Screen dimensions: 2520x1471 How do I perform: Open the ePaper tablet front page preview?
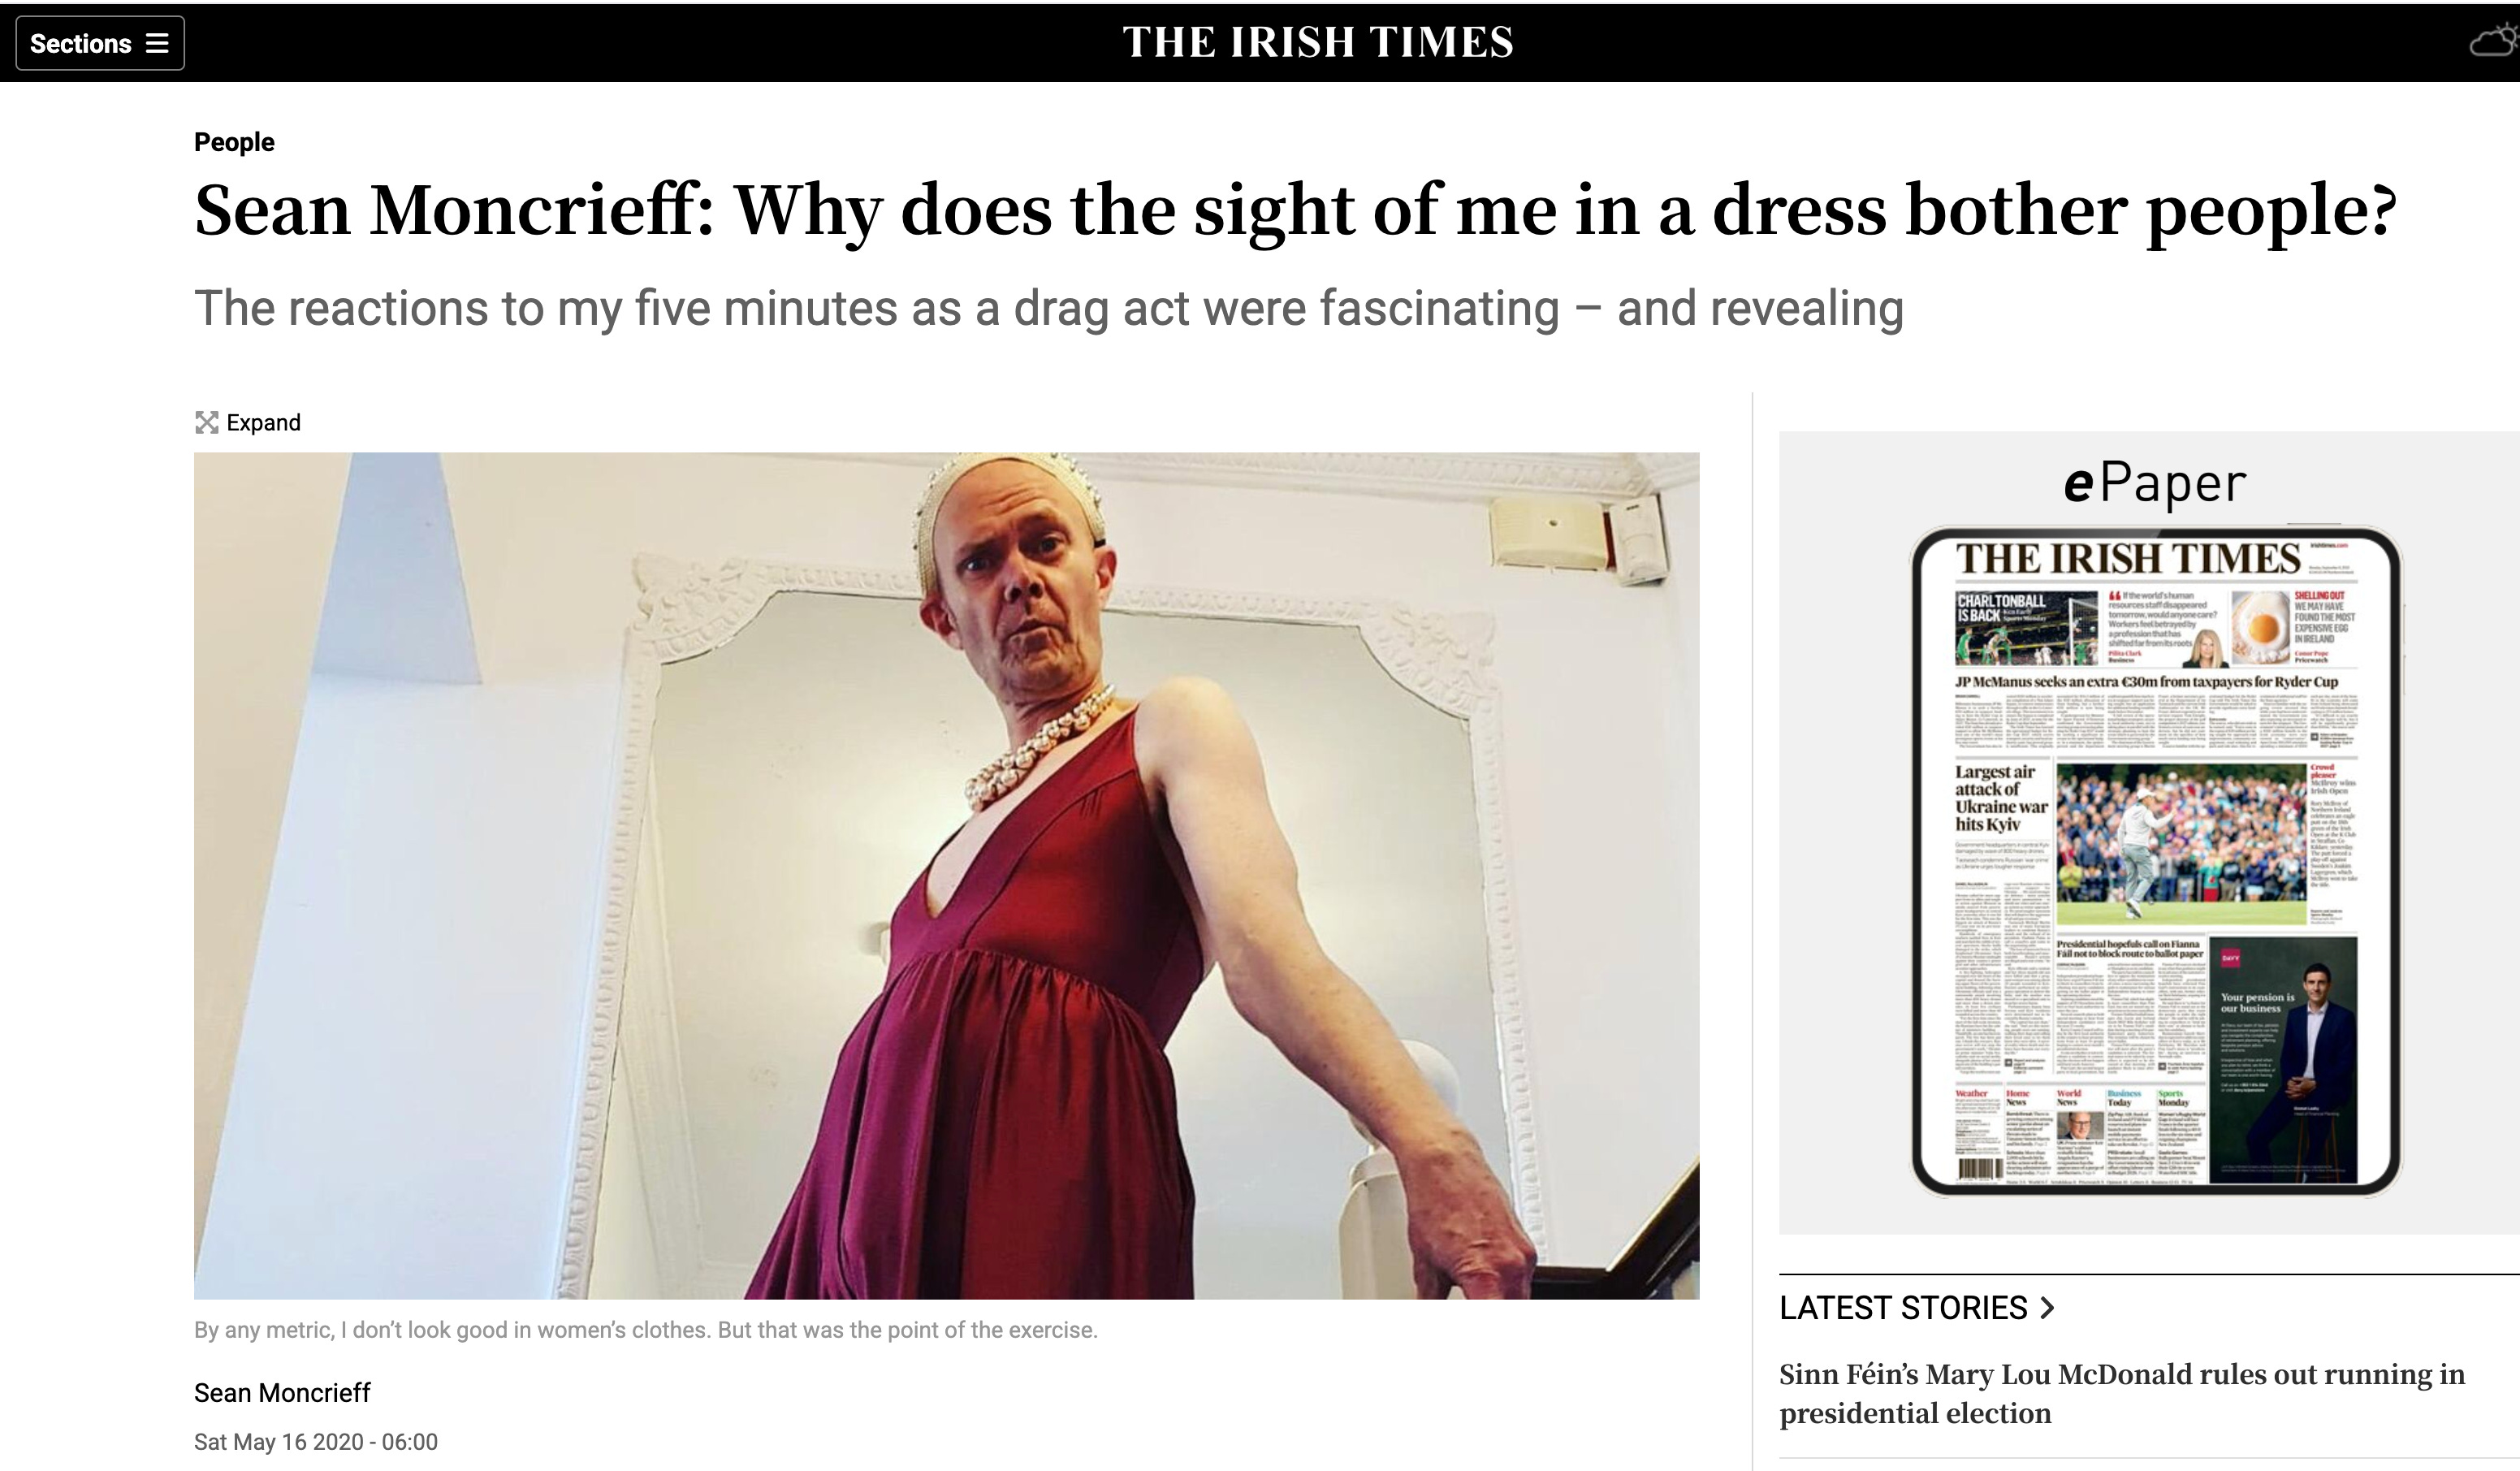point(2155,861)
